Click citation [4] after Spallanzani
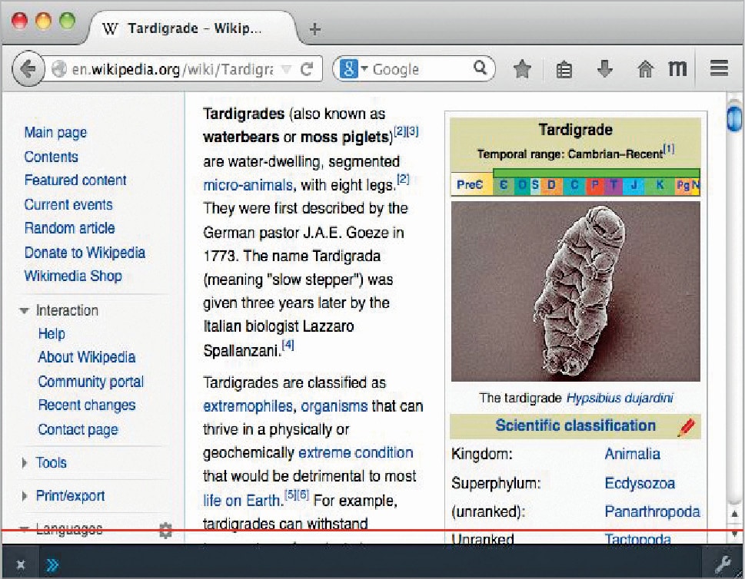The height and width of the screenshot is (579, 745). click(x=288, y=345)
